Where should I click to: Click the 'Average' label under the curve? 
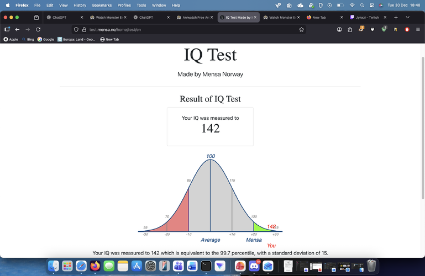tap(211, 240)
